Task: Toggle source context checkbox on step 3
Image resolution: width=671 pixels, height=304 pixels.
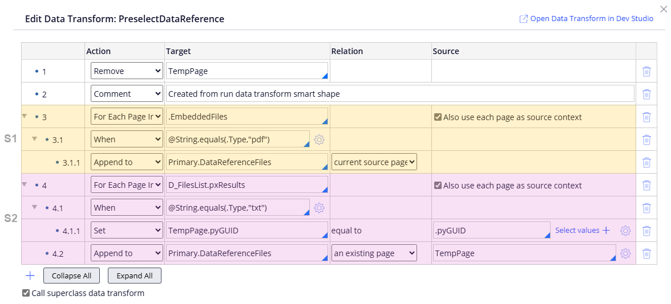Action: pyautogui.click(x=438, y=117)
